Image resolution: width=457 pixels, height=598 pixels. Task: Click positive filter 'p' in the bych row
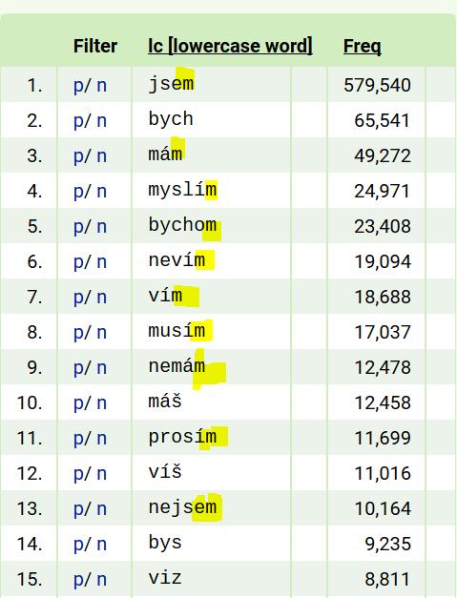coord(78,121)
